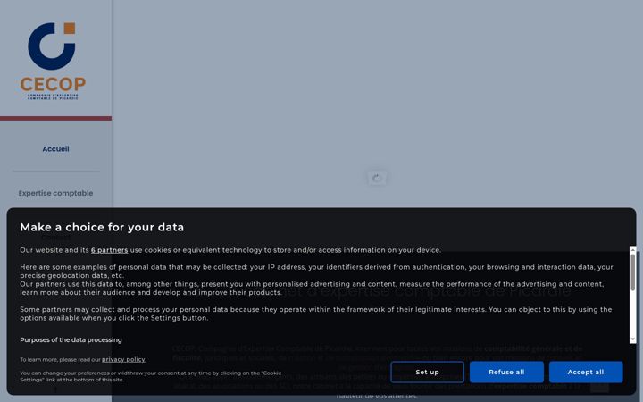Click the Refuse all button
The image size is (643, 402).
pos(506,372)
